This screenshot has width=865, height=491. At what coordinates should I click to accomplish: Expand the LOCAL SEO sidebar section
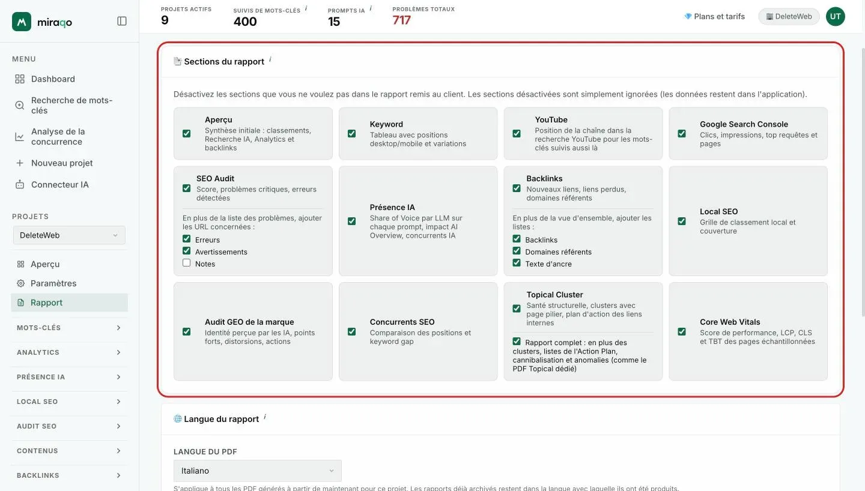(x=69, y=402)
